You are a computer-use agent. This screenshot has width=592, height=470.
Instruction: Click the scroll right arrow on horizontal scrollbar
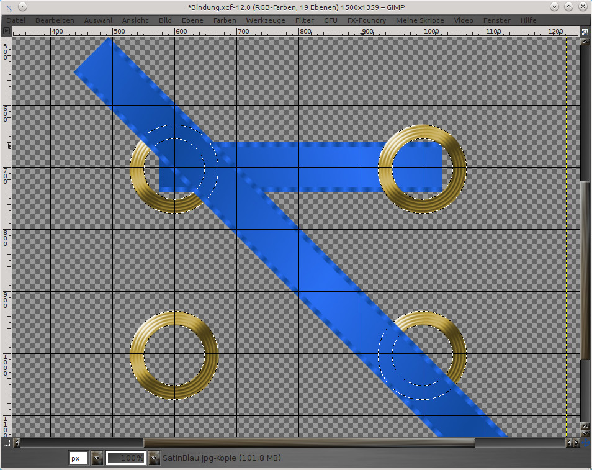(576, 443)
